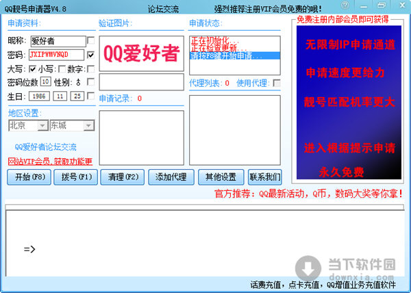Select the highlighted 请按F8键开始申请 status line
The image size is (411, 293).
(234, 55)
